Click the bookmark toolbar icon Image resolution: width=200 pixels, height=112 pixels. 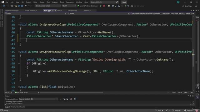132,6
